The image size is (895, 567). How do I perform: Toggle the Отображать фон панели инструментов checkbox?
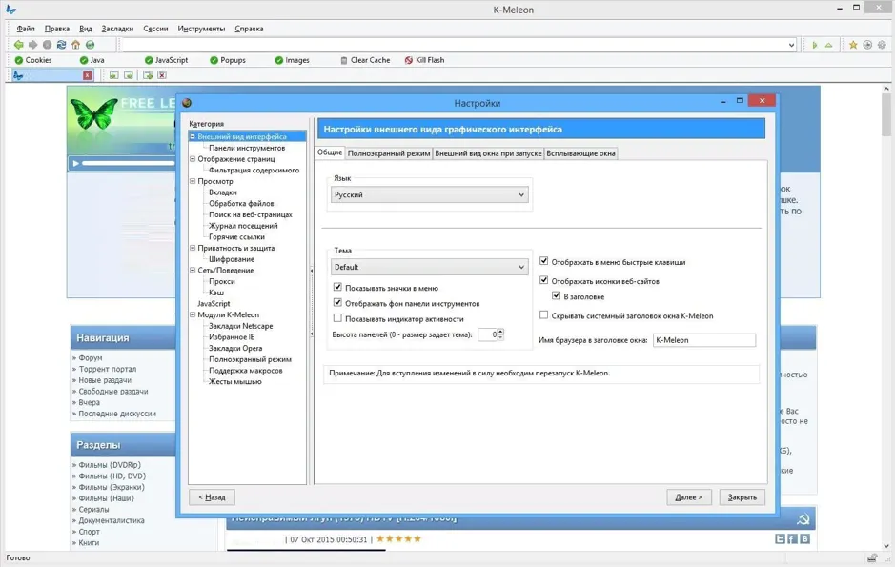338,302
